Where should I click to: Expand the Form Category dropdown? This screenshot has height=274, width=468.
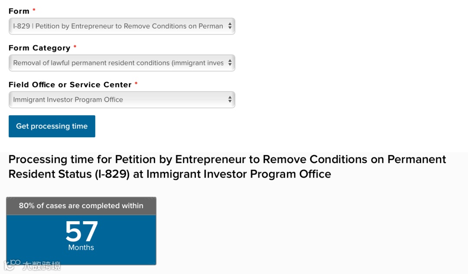(x=118, y=63)
